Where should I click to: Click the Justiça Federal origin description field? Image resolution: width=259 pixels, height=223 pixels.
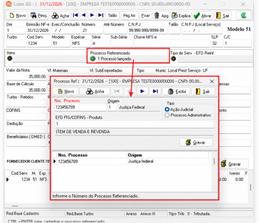(x=139, y=107)
